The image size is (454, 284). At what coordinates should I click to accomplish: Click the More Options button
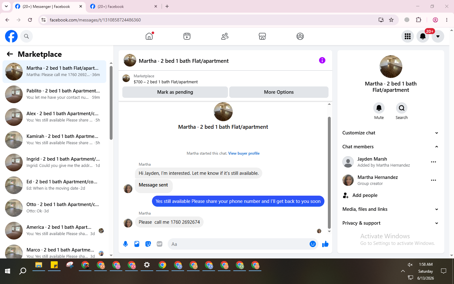[279, 92]
